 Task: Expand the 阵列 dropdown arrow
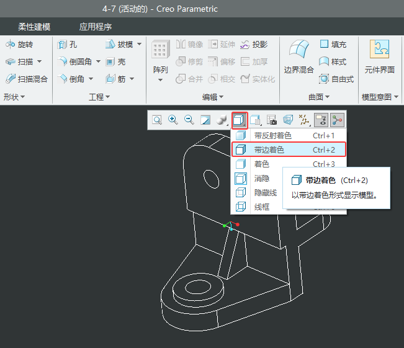160,80
